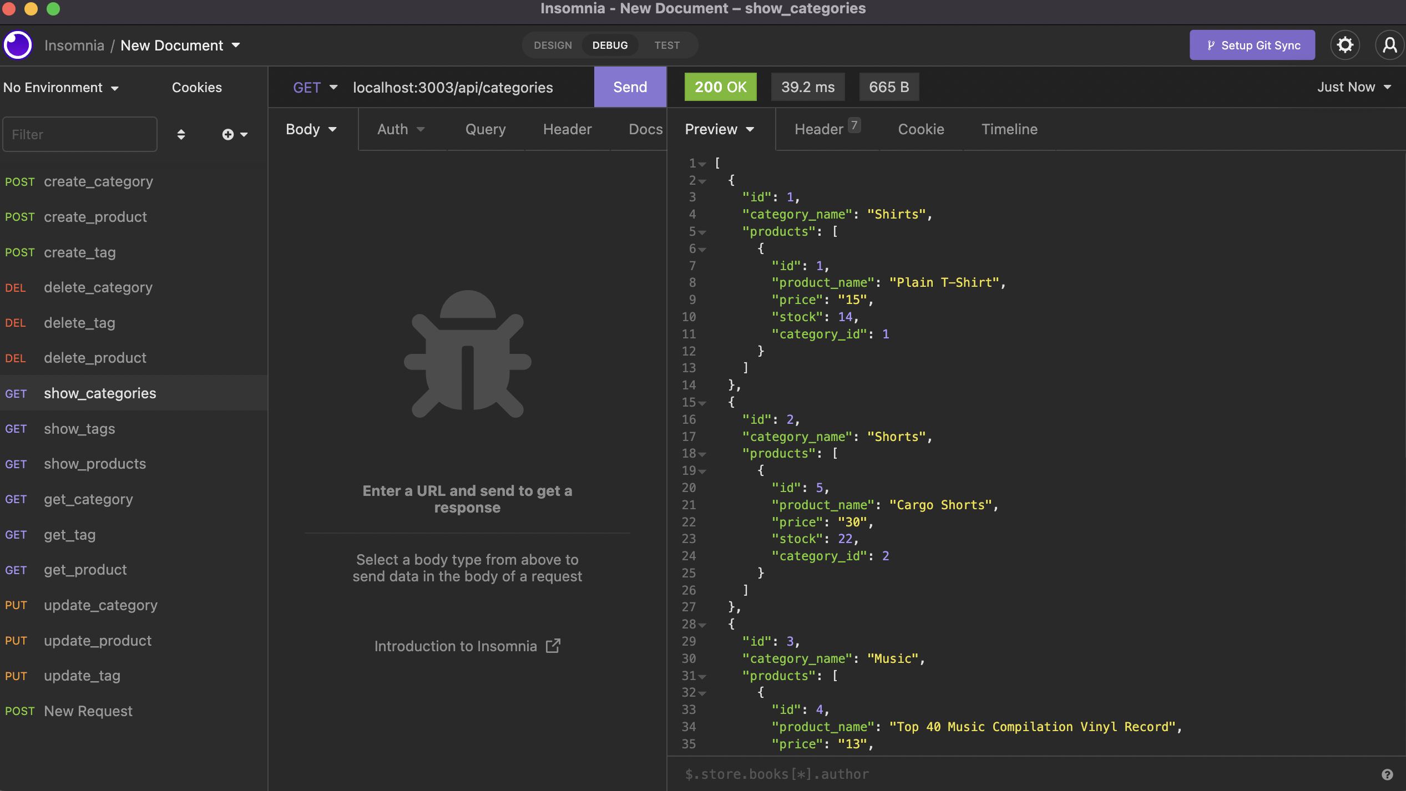
Task: Select the show_tags request
Action: click(134, 429)
